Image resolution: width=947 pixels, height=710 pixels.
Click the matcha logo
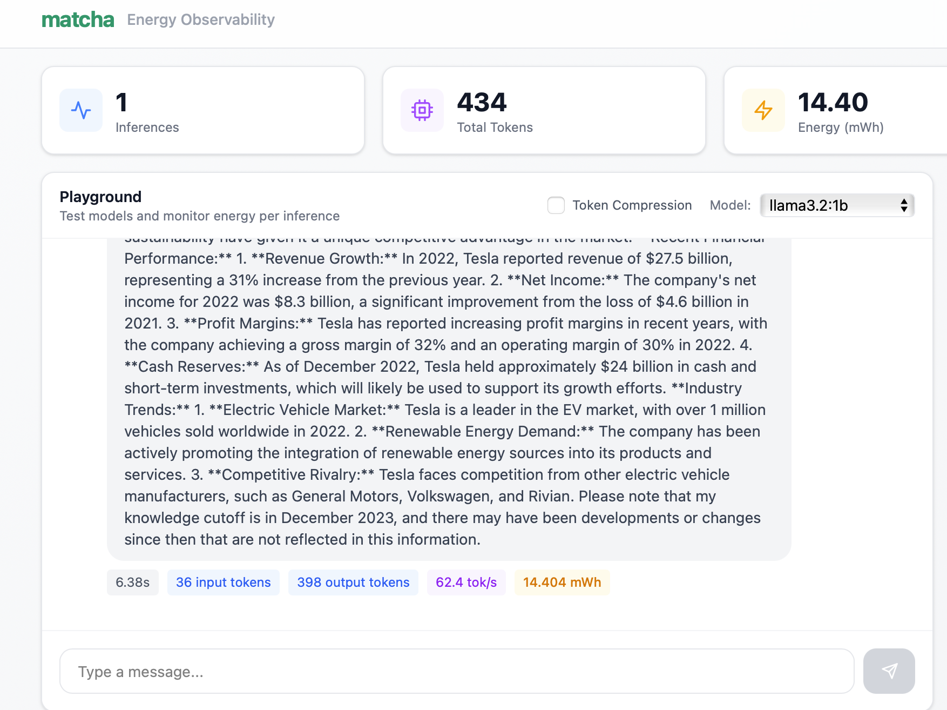tap(78, 20)
